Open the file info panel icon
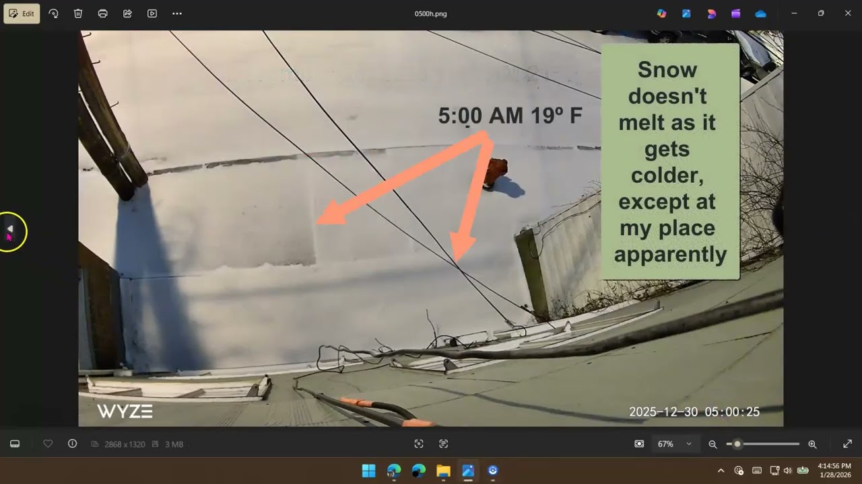Viewport: 862px width, 484px height. pyautogui.click(x=72, y=444)
